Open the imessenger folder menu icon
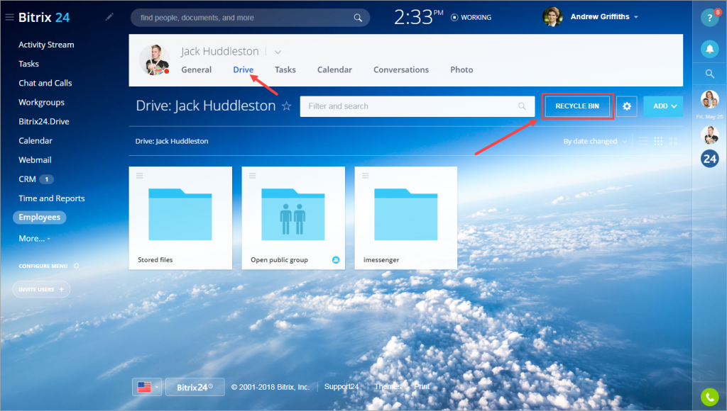This screenshot has width=727, height=411. pos(366,176)
